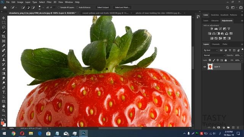Open the Layers panel menu
This screenshot has width=244, height=137.
click(x=242, y=44)
